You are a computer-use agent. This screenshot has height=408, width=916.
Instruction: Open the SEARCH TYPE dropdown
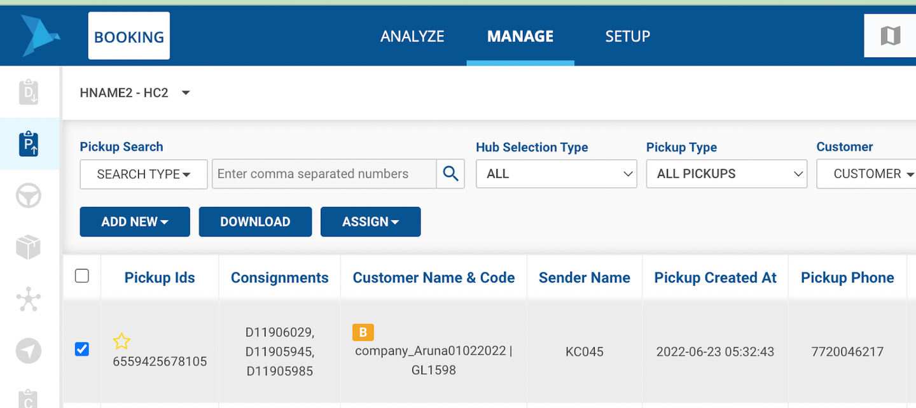[x=144, y=174]
